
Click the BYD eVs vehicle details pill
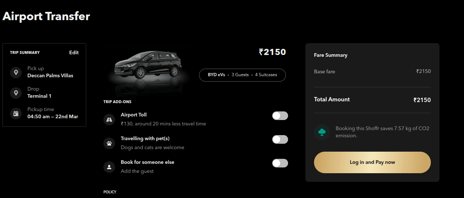click(x=242, y=75)
